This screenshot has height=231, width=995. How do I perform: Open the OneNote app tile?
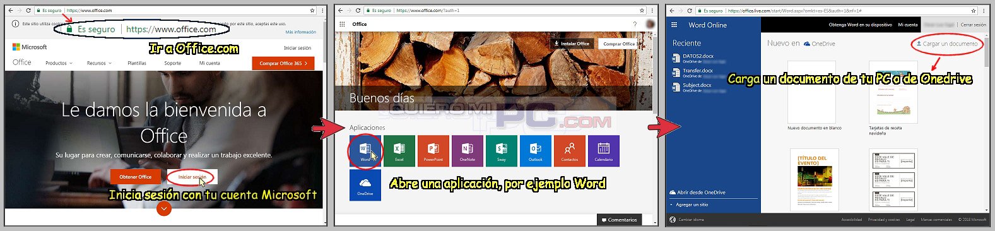pyautogui.click(x=468, y=151)
